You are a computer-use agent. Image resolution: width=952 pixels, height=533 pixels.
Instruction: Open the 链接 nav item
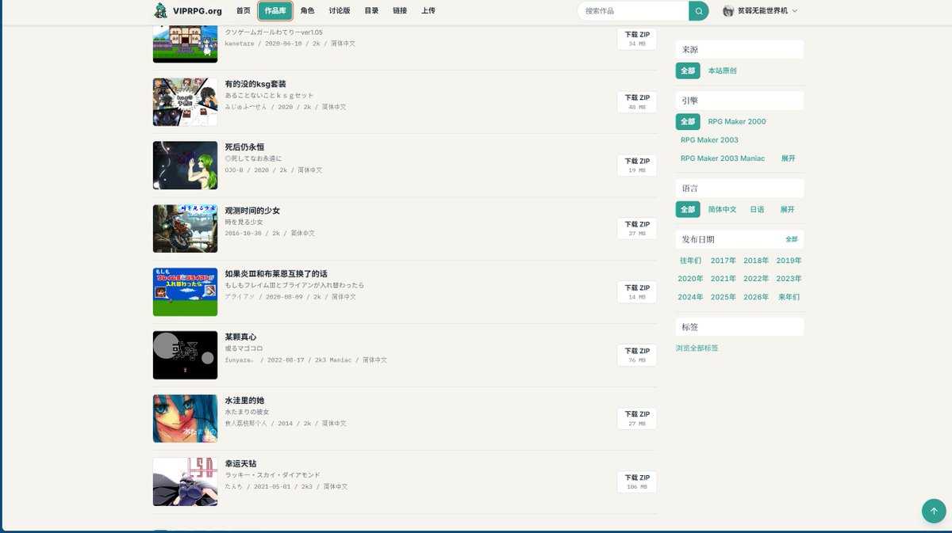pos(400,11)
